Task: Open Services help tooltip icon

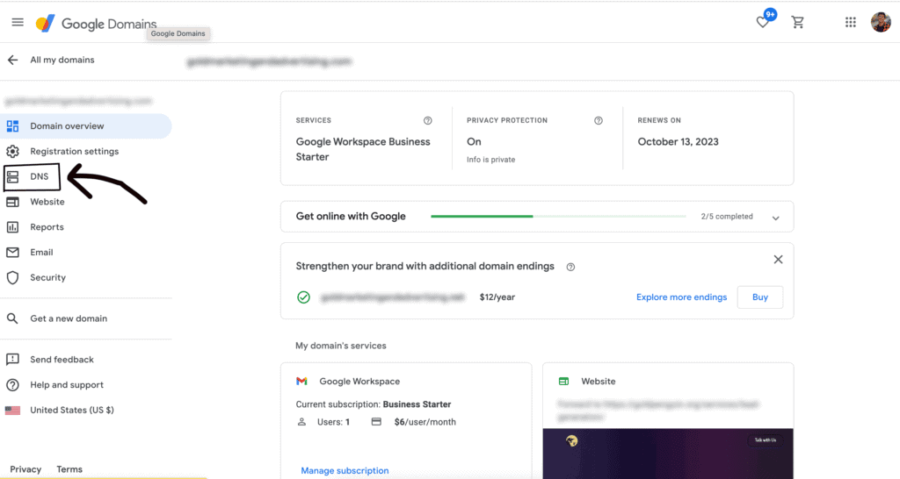Action: click(x=428, y=120)
